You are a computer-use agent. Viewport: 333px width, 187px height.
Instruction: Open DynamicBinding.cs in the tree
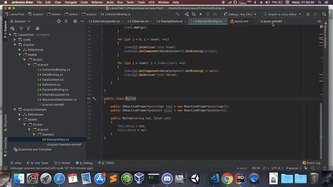coord(55,90)
